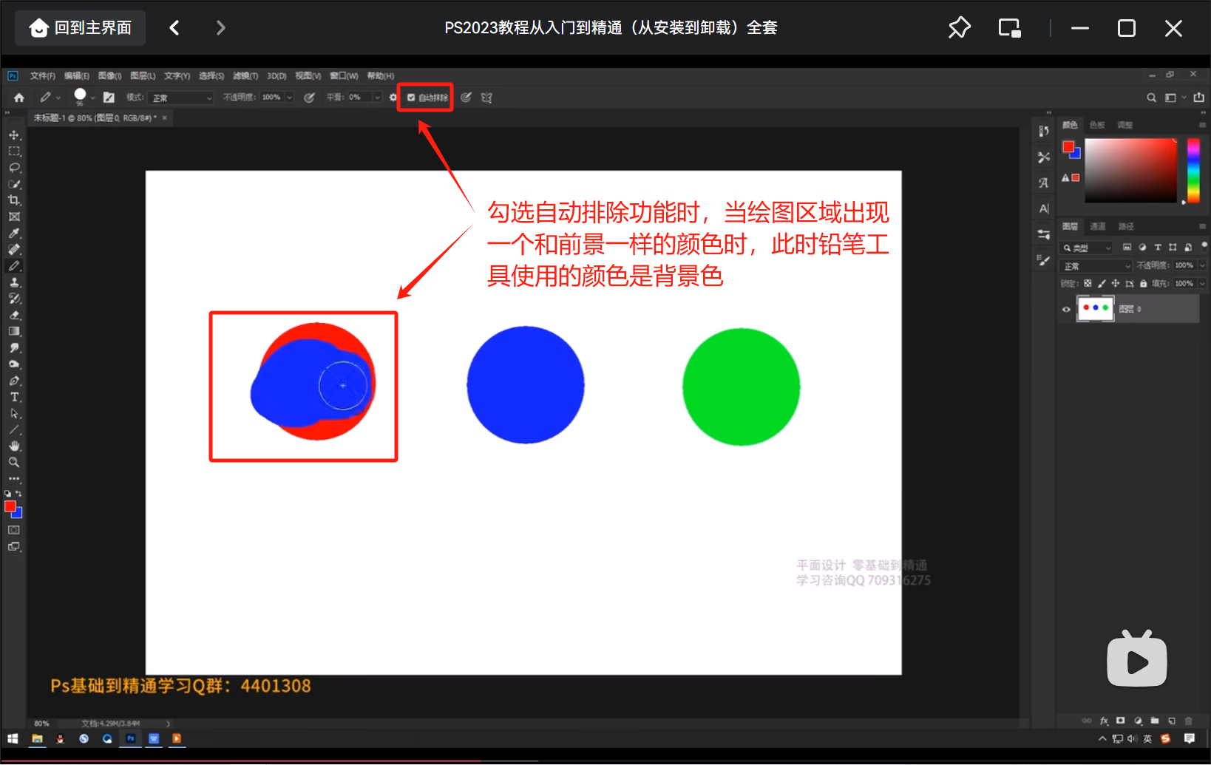Open the 图像(I) menu
This screenshot has height=765, width=1211.
(109, 76)
